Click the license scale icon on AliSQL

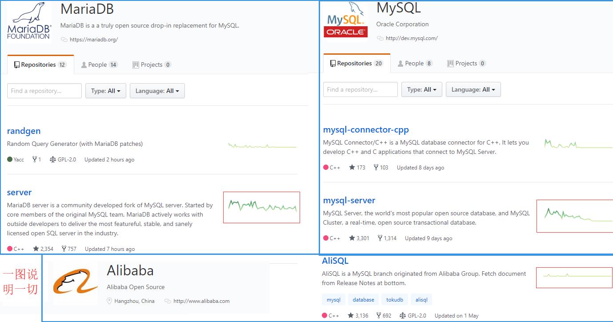pos(403,315)
